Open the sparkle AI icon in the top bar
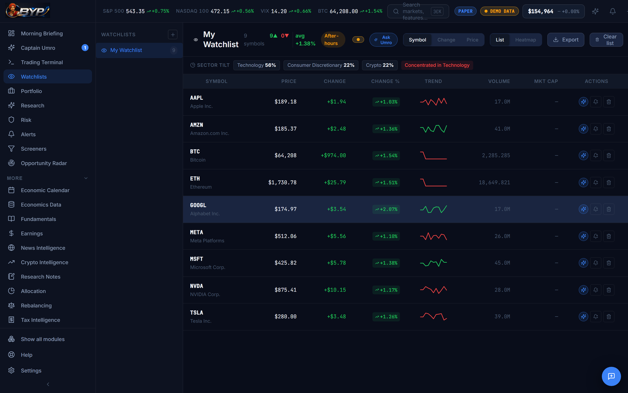The image size is (628, 393). (x=595, y=11)
